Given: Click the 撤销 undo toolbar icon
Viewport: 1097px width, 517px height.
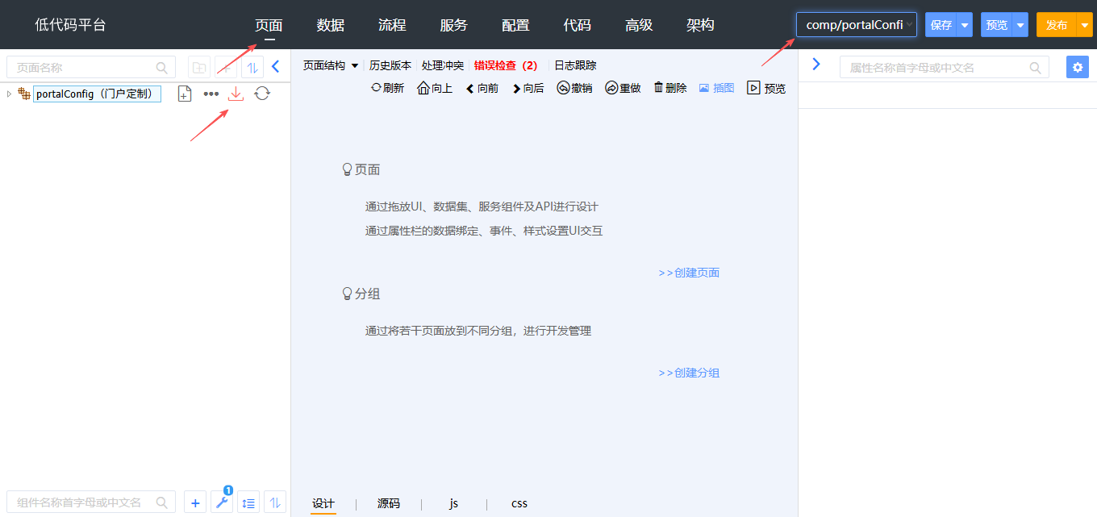Looking at the screenshot, I should point(574,88).
